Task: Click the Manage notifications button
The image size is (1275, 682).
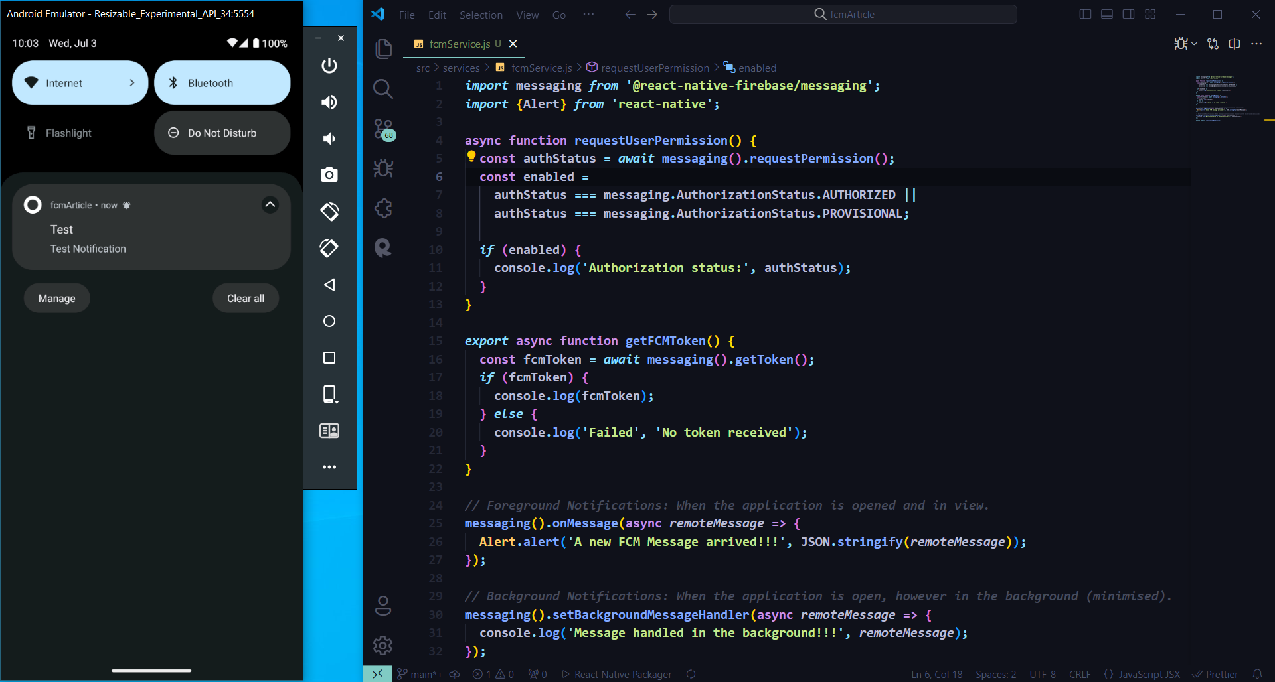Action: (57, 299)
